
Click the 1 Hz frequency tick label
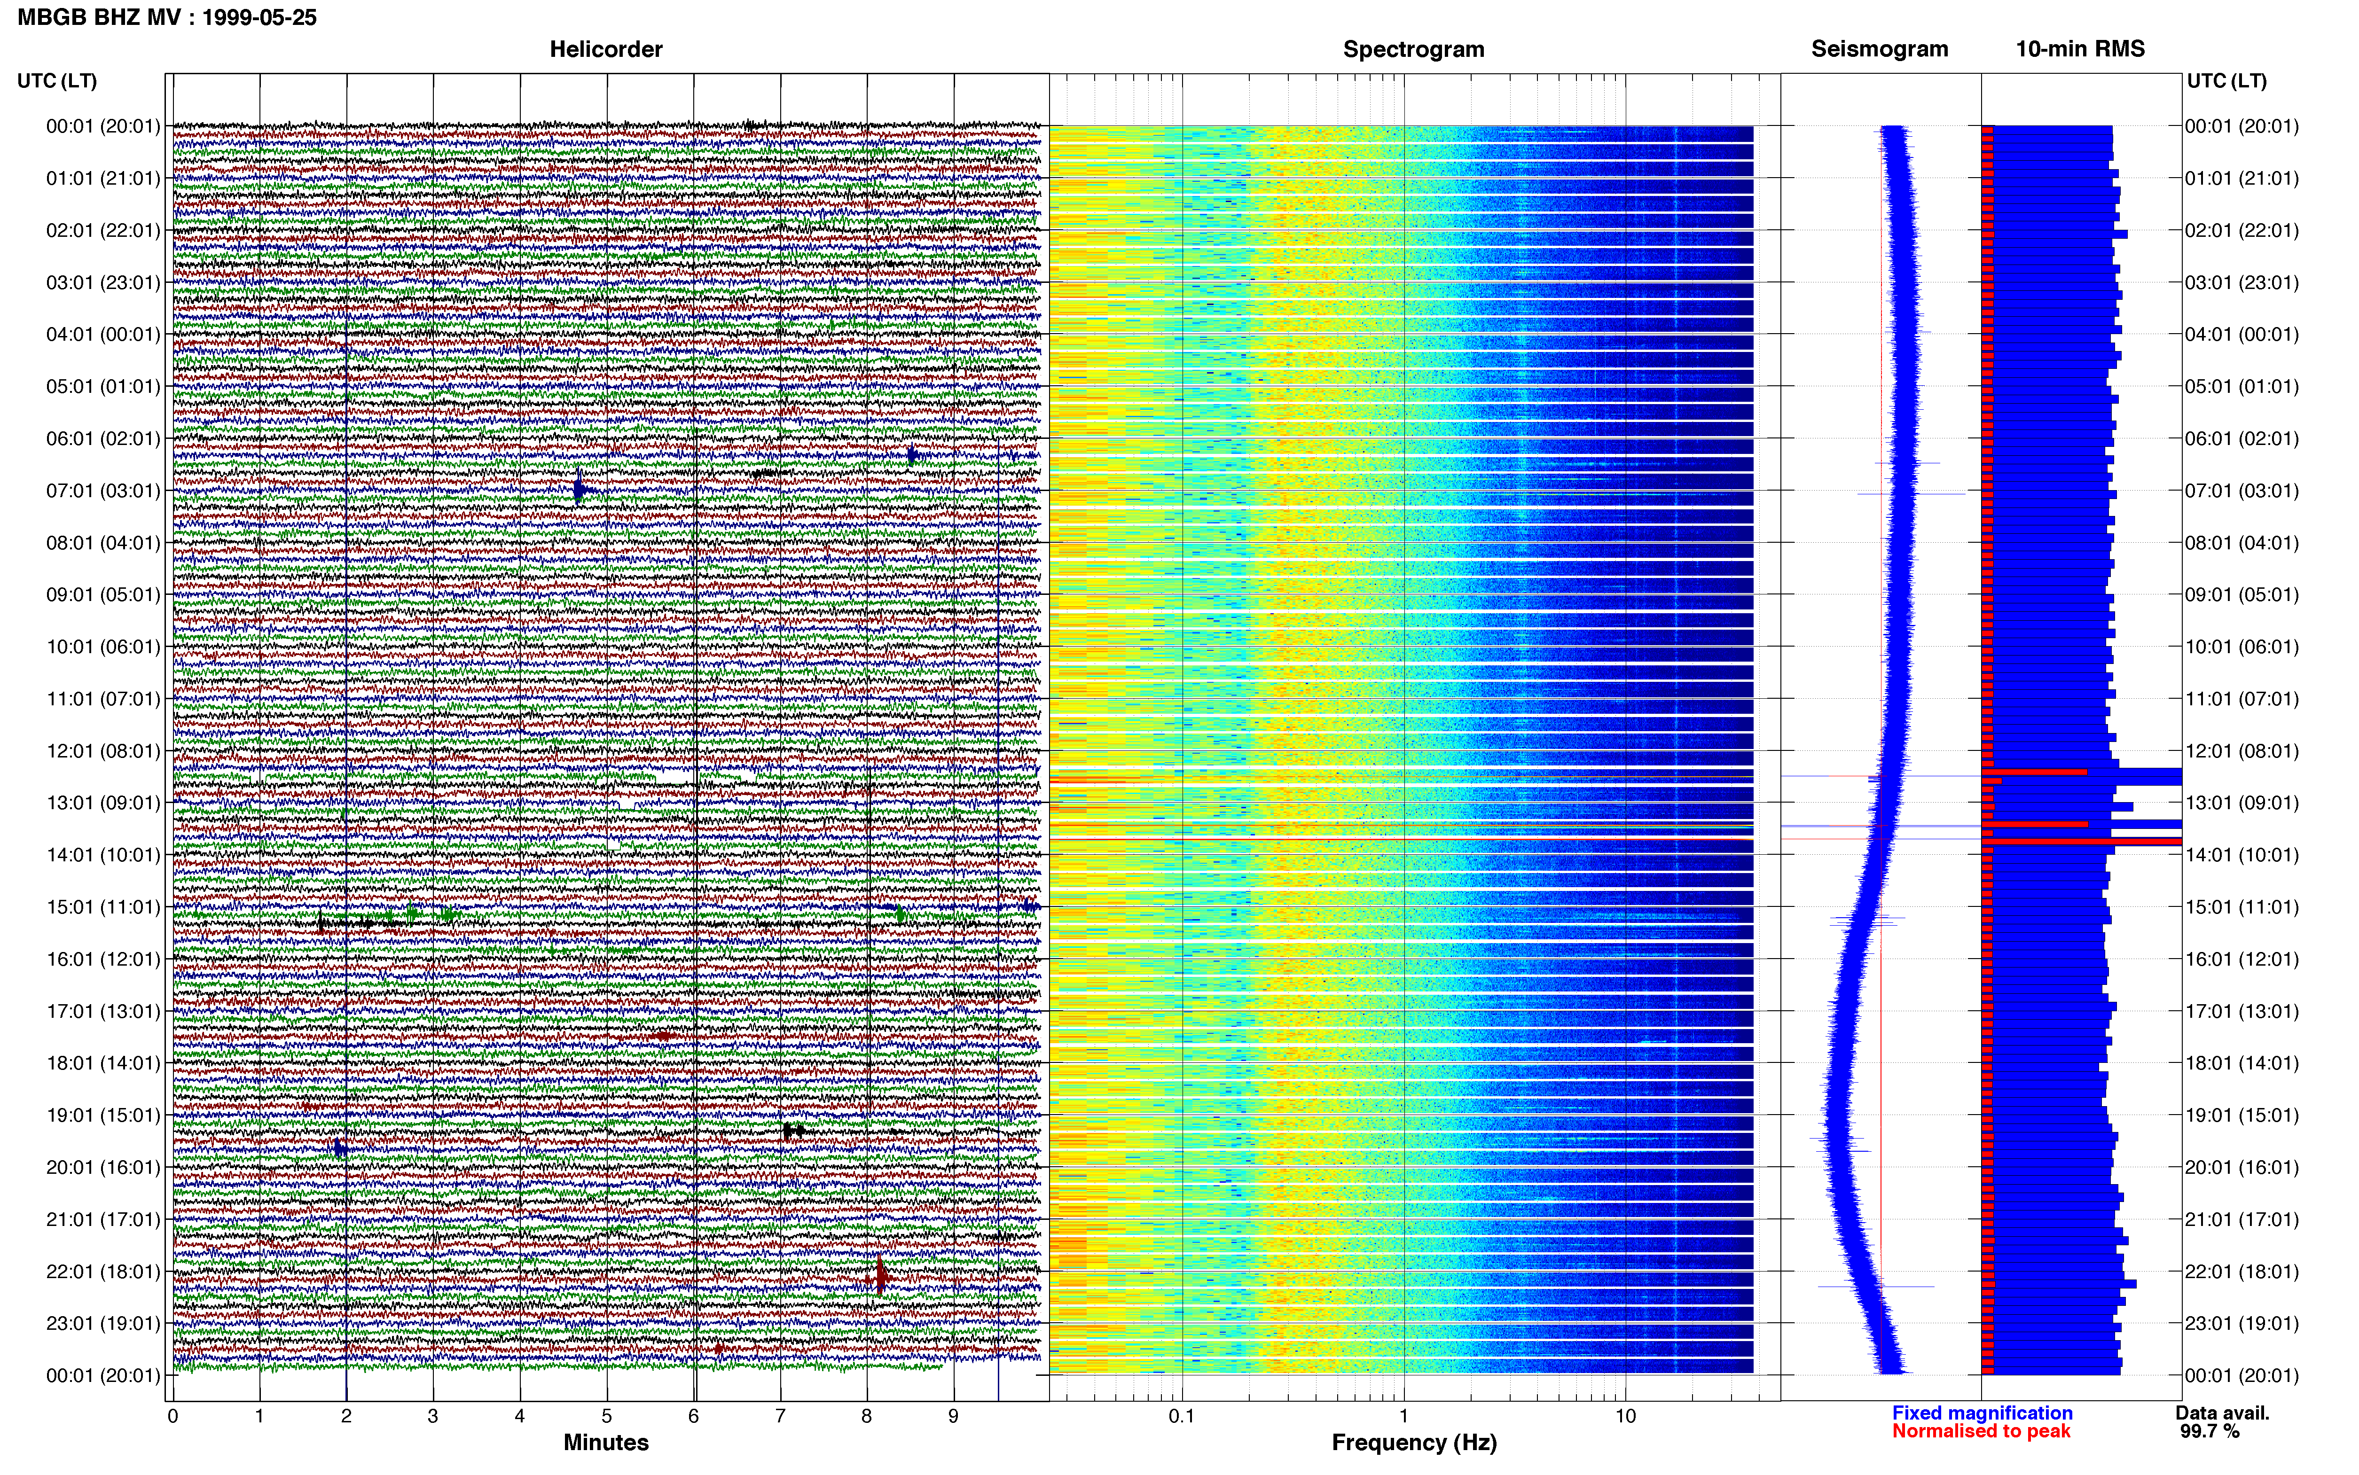pyautogui.click(x=1404, y=1416)
